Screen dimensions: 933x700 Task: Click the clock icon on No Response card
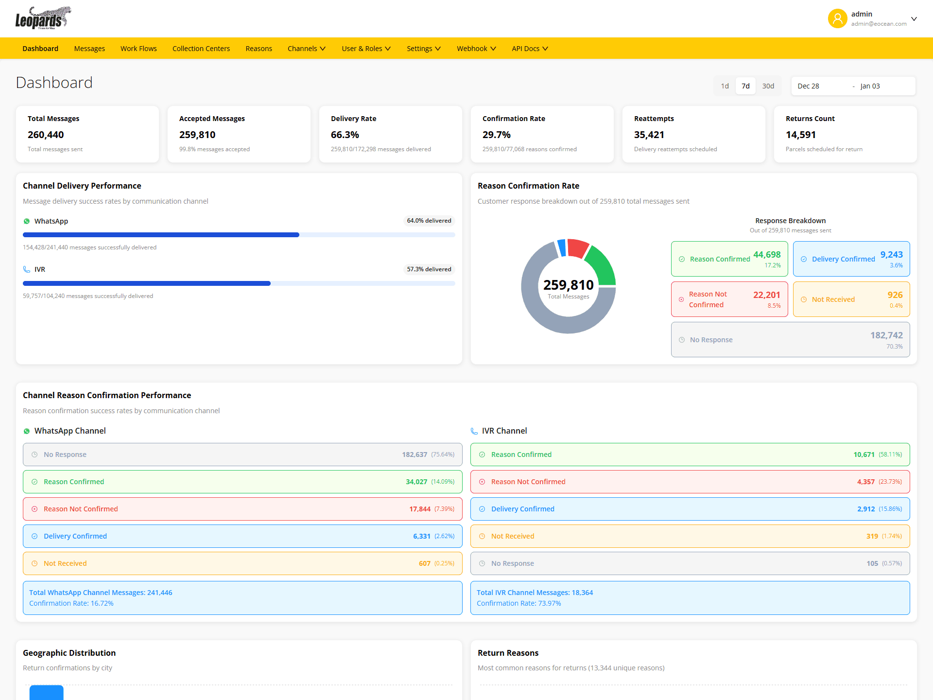(682, 339)
